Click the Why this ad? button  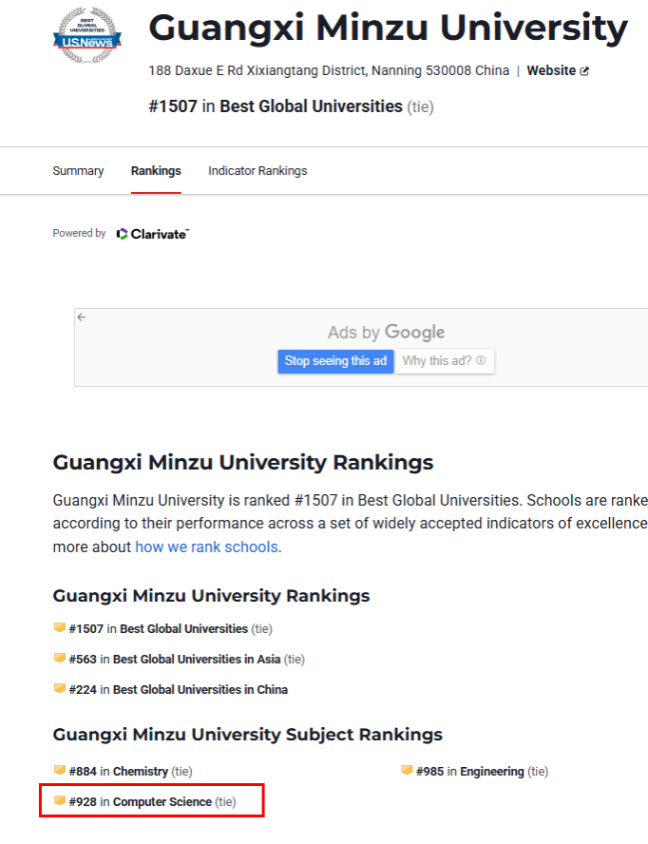pos(444,361)
